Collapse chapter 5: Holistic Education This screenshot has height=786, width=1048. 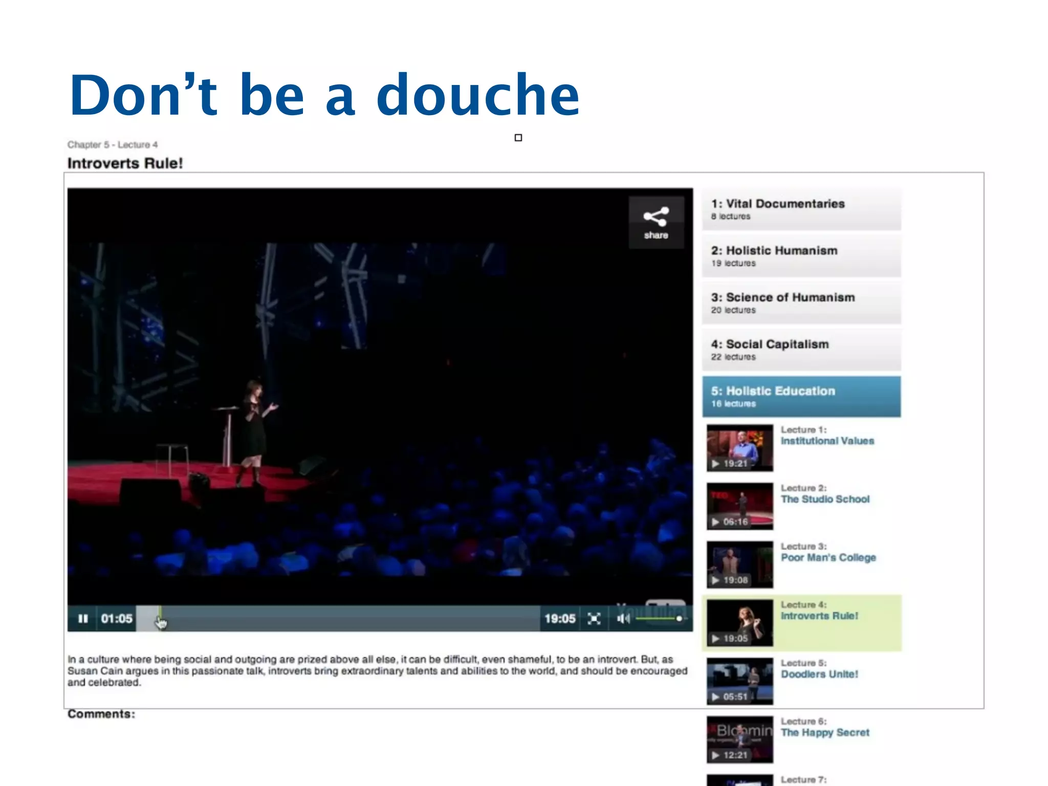(801, 397)
